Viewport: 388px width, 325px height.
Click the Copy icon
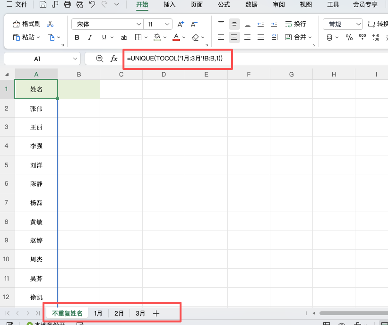(x=51, y=37)
